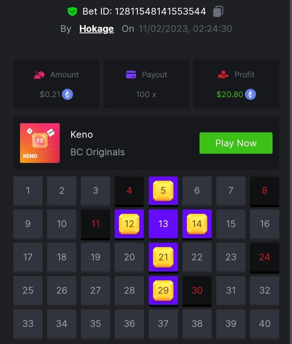Toggle the purple tile number 13
The image size is (292, 344).
point(163,224)
